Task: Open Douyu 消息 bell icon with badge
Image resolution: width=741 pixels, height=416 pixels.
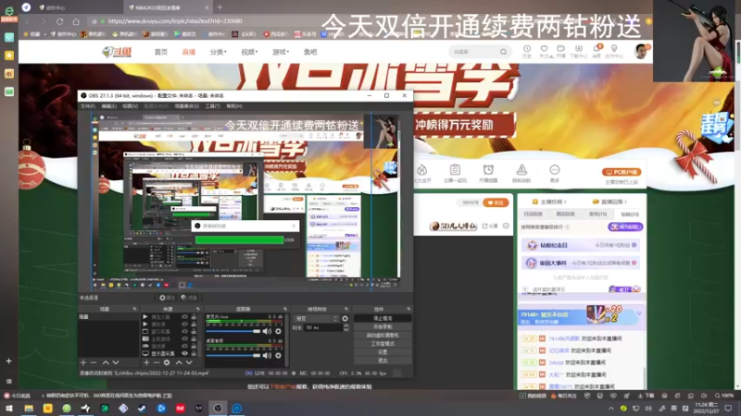Action: click(x=597, y=49)
